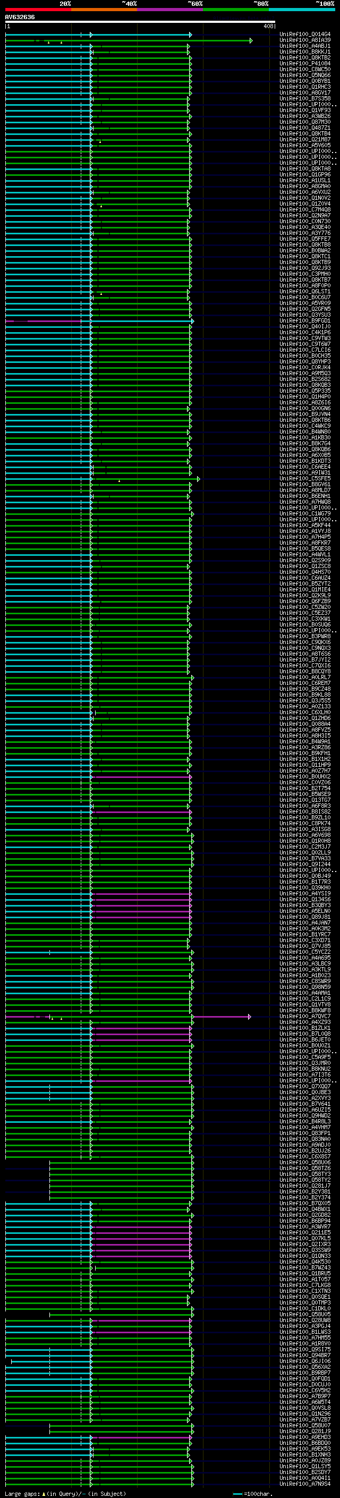Click the query end position 408
Viewport: 340px width, 1498px height.
[x=268, y=26]
